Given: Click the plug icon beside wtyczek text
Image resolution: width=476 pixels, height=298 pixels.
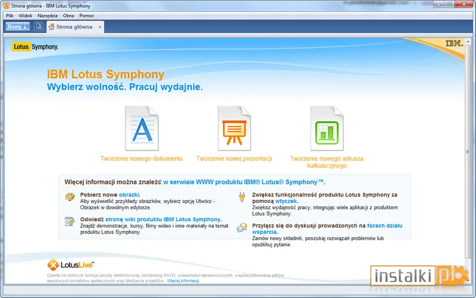Looking at the screenshot, I should pos(242,197).
